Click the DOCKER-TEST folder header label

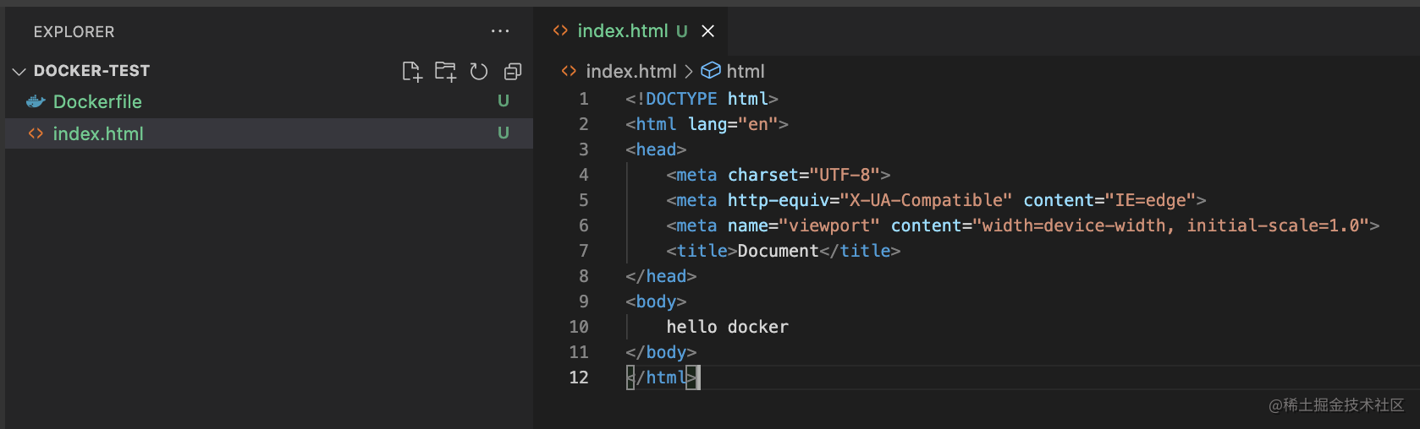pyautogui.click(x=91, y=71)
